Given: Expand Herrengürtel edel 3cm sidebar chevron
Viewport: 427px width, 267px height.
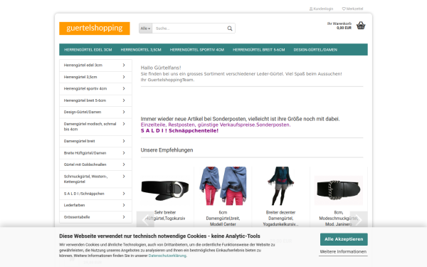Looking at the screenshot, I should (124, 65).
